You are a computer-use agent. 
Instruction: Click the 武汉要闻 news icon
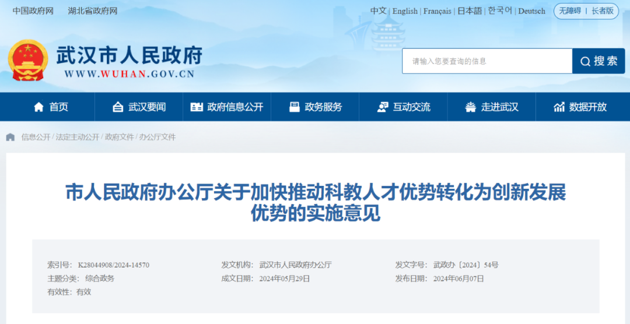(118, 107)
